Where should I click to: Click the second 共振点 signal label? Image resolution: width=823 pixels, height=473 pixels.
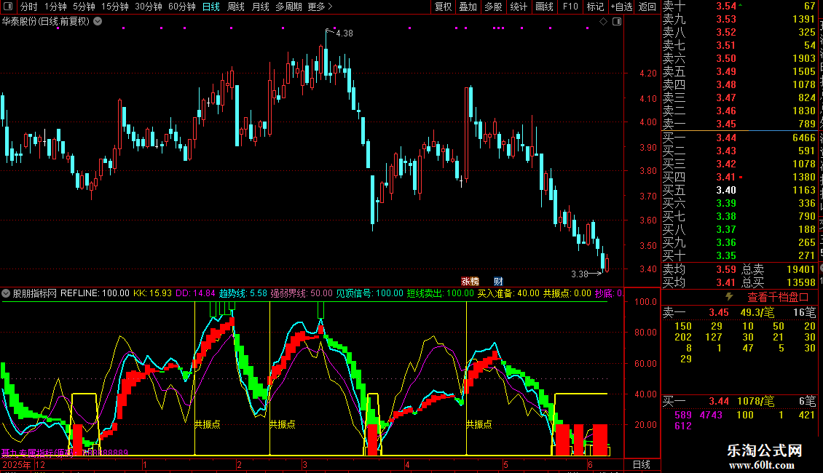[x=283, y=424]
